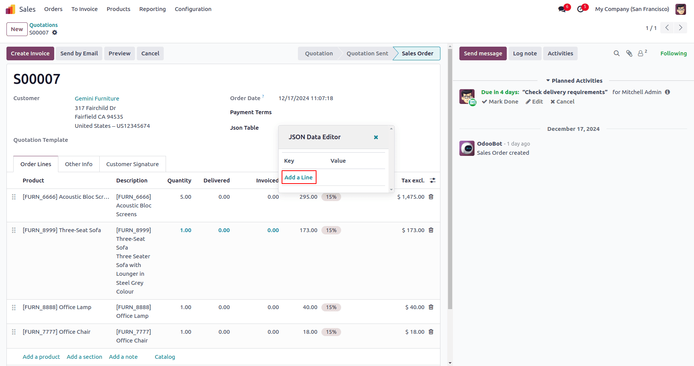
Task: Delete the Office Chair line
Action: pos(431,332)
